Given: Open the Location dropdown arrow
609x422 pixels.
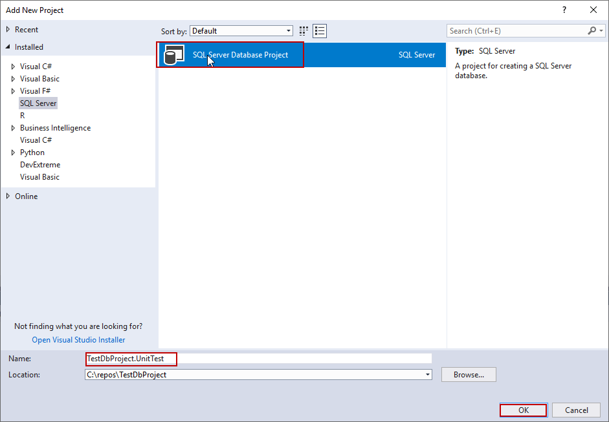Looking at the screenshot, I should [427, 375].
